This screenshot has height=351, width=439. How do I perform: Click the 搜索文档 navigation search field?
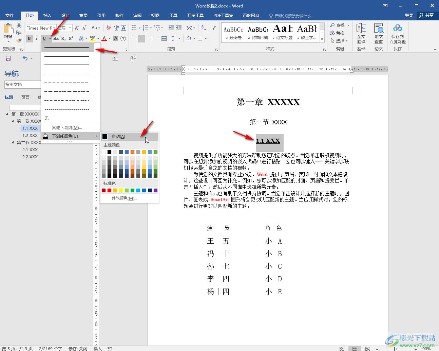click(x=22, y=84)
